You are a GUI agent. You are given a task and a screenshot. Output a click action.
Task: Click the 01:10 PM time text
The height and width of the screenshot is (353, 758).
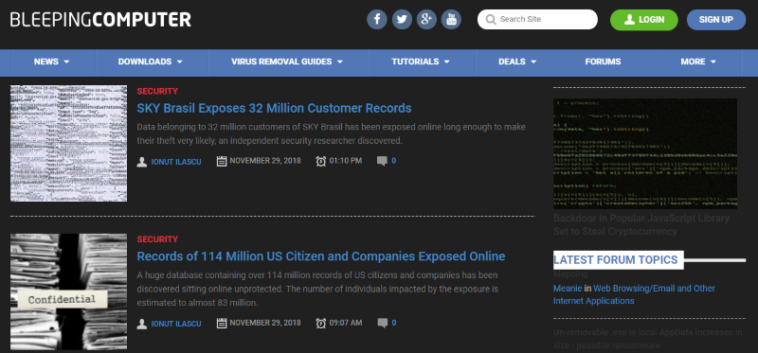[346, 161]
